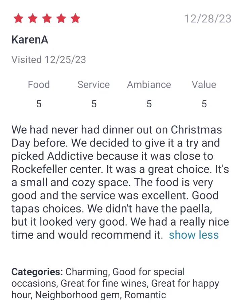Click the second red rating star
This screenshot has width=243, height=303.
pos(32,19)
